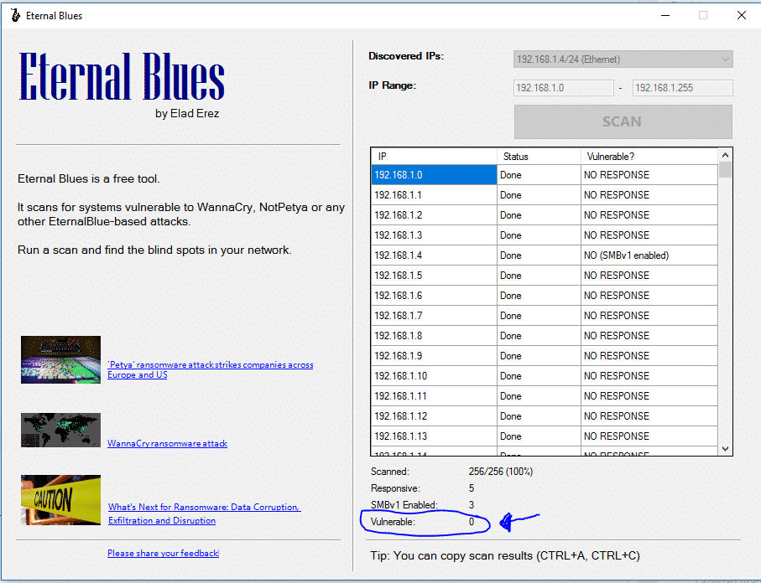This screenshot has height=583, width=761.
Task: Click the SMBv1 Enabled count value 3
Action: [472, 505]
